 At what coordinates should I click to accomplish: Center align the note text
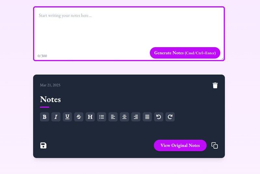pos(124,117)
